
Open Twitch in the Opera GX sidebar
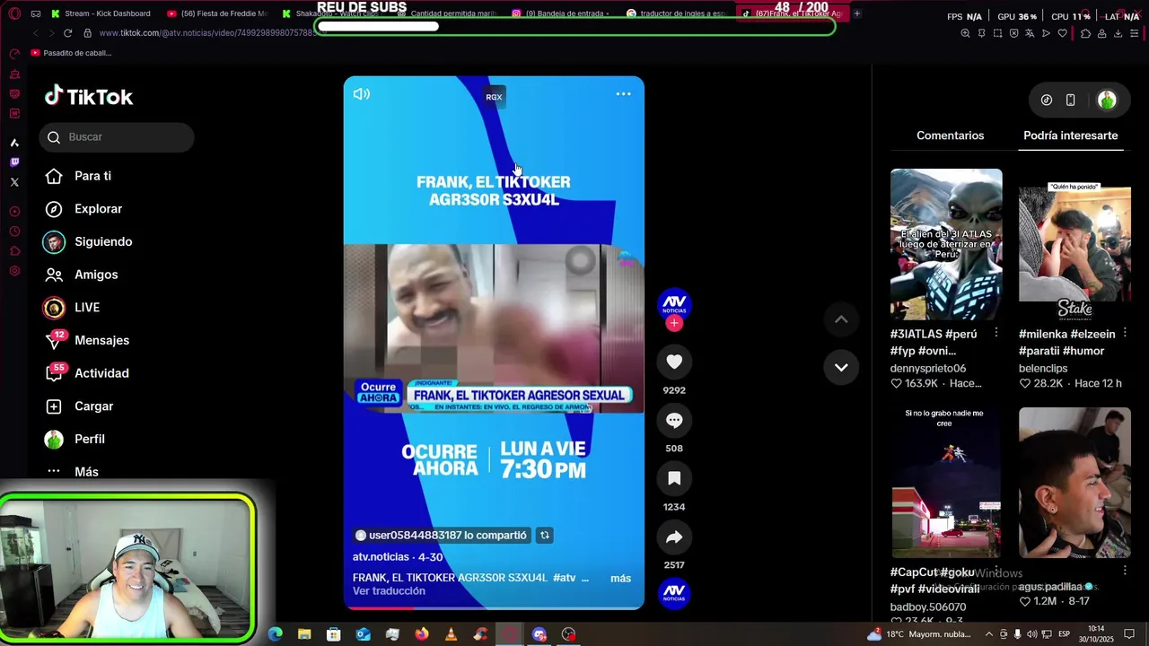[x=14, y=162]
